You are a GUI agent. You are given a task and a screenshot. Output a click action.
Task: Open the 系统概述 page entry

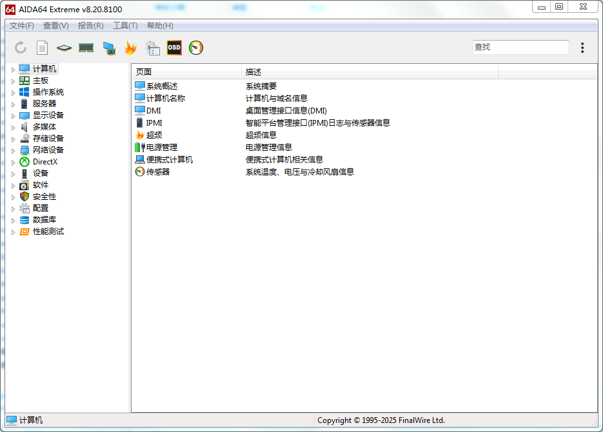pyautogui.click(x=161, y=86)
